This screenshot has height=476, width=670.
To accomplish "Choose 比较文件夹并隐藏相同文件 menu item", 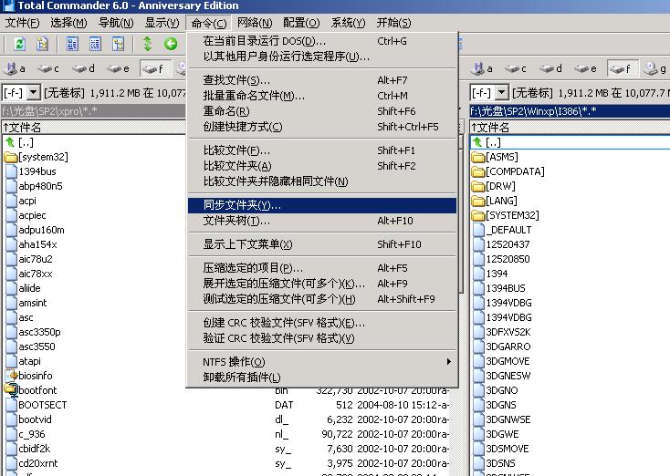I will click(322, 181).
